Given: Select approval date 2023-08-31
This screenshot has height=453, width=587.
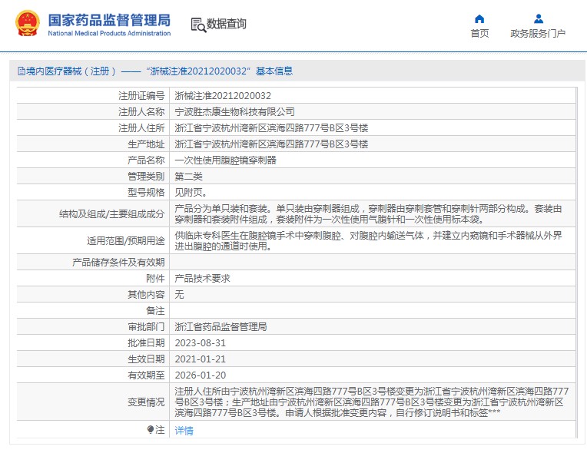Looking at the screenshot, I should [201, 342].
